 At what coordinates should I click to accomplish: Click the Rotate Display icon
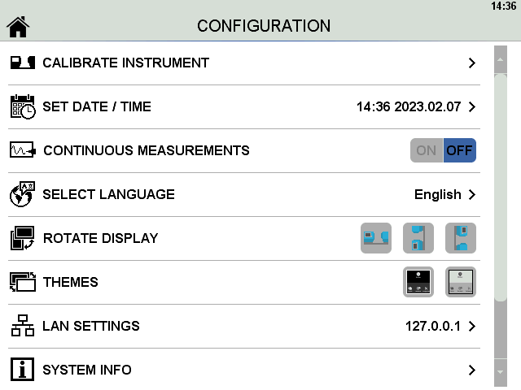pos(23,238)
